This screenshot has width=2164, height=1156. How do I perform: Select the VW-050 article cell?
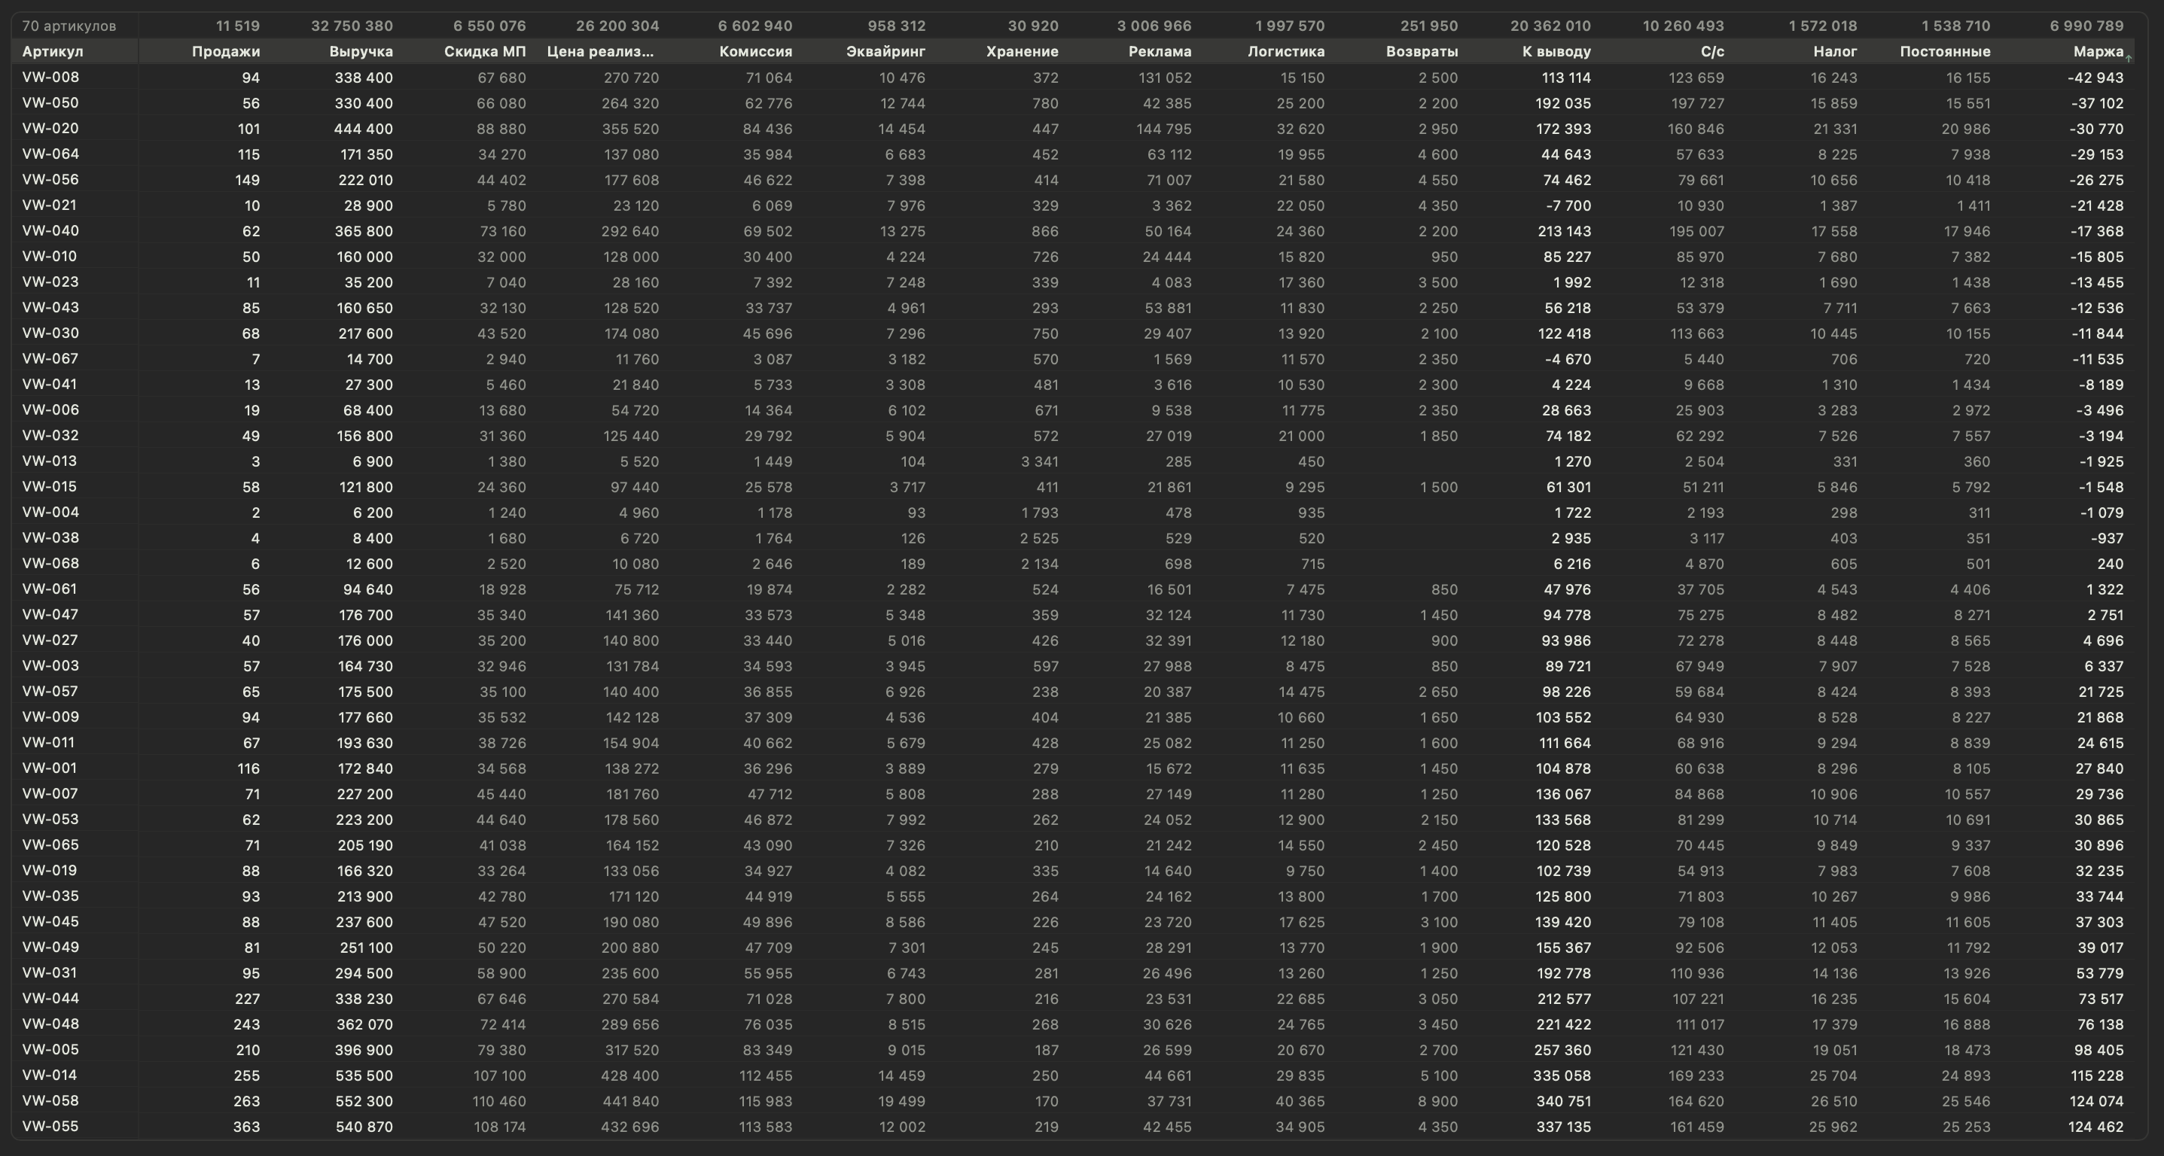point(50,103)
